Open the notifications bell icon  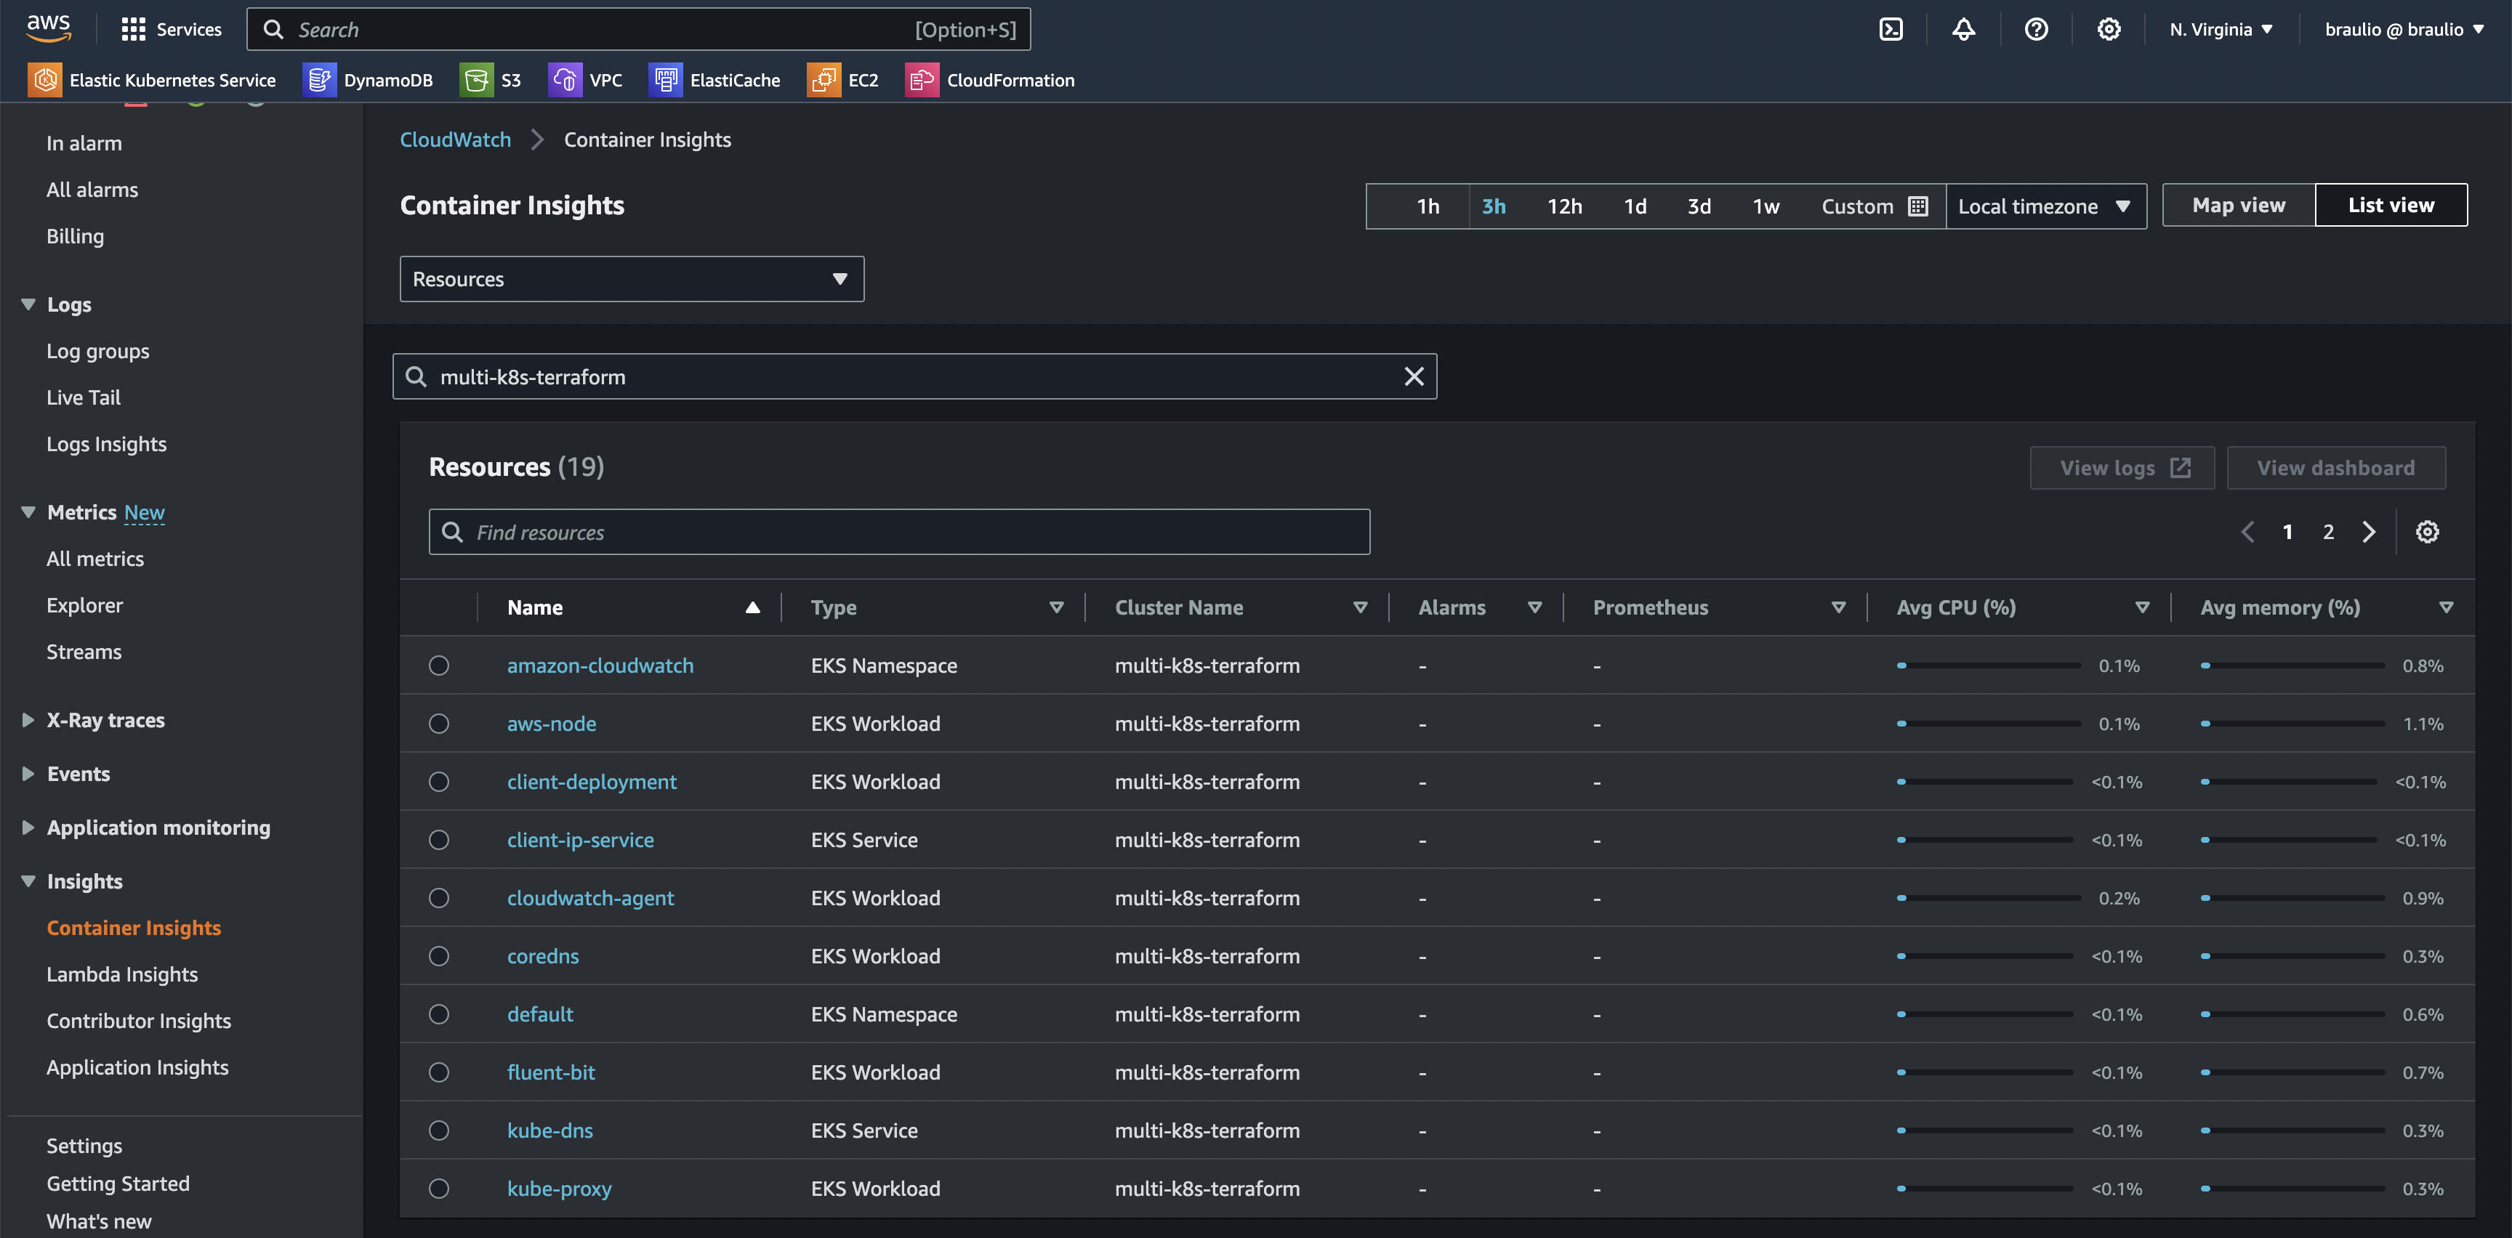coord(1963,29)
